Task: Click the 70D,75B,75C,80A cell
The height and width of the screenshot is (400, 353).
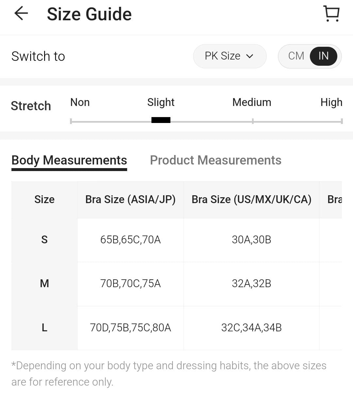Action: pos(130,327)
